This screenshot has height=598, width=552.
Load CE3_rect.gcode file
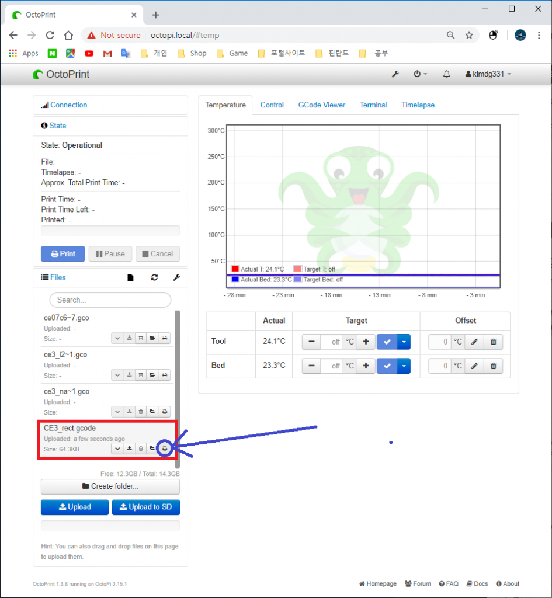tap(152, 449)
